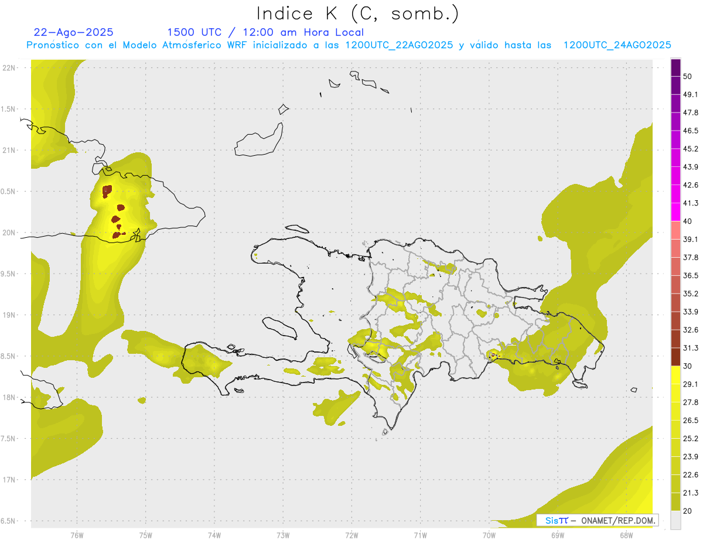Screen dimensions: 703x543
Task: Click the magenta swatch between 41.3 and 42.6
Action: (x=675, y=194)
